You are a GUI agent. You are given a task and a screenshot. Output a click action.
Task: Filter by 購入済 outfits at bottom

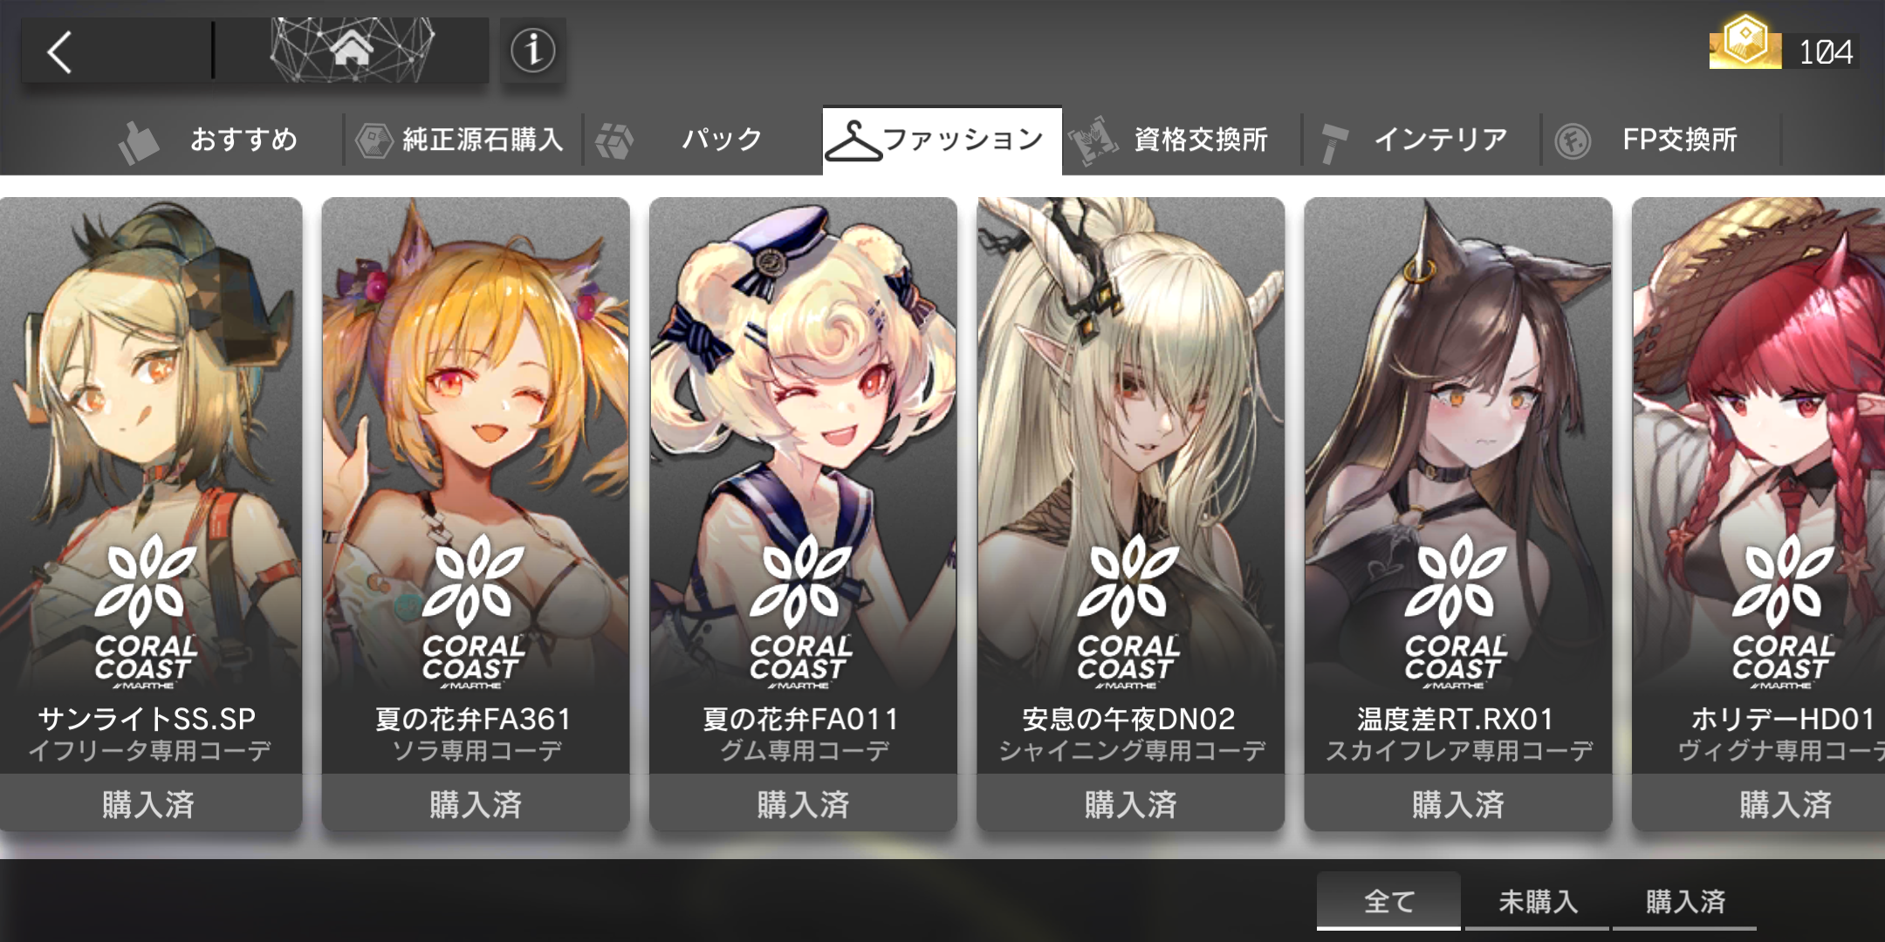(1684, 900)
